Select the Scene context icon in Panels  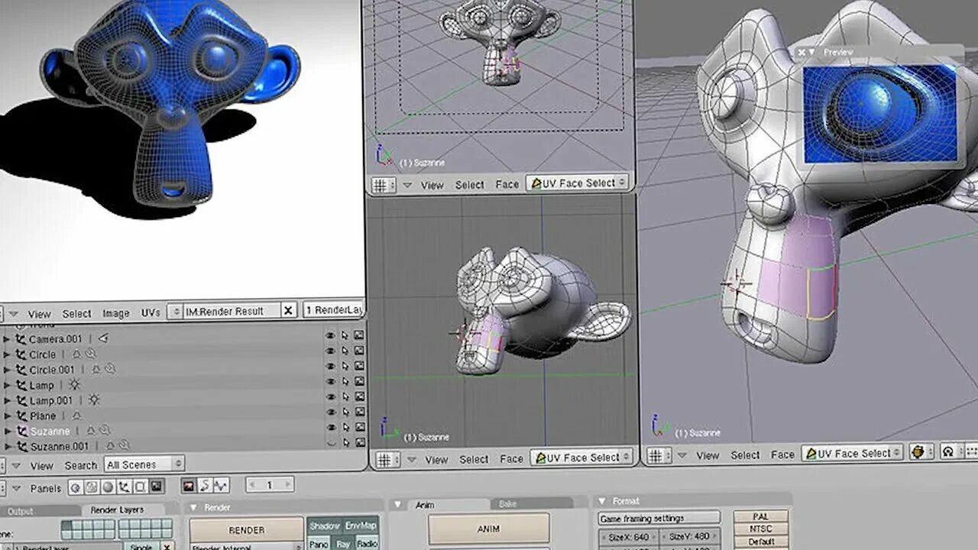point(156,487)
